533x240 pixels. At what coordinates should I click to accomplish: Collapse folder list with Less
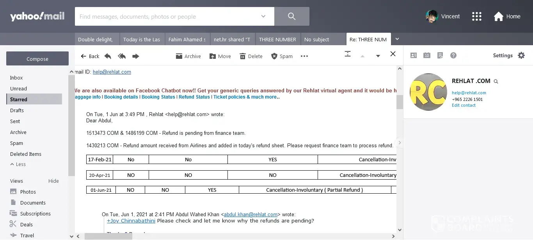click(18, 164)
